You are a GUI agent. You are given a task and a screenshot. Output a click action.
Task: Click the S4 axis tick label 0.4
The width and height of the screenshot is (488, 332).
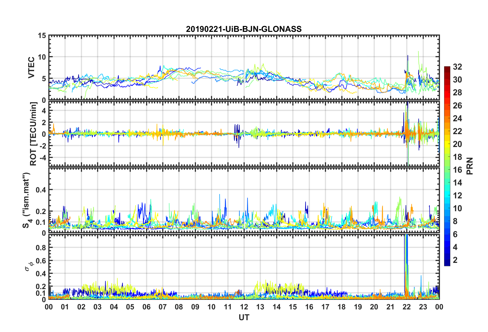point(41,190)
